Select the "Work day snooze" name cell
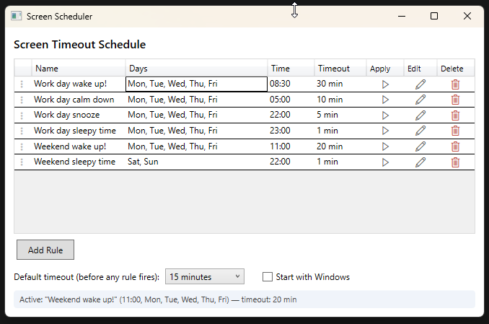Viewport: 489px width, 324px height. tap(79, 115)
